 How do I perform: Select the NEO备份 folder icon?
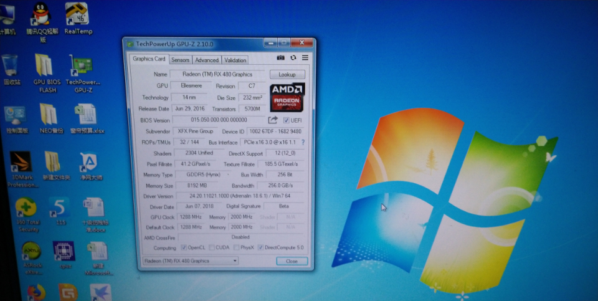50,118
